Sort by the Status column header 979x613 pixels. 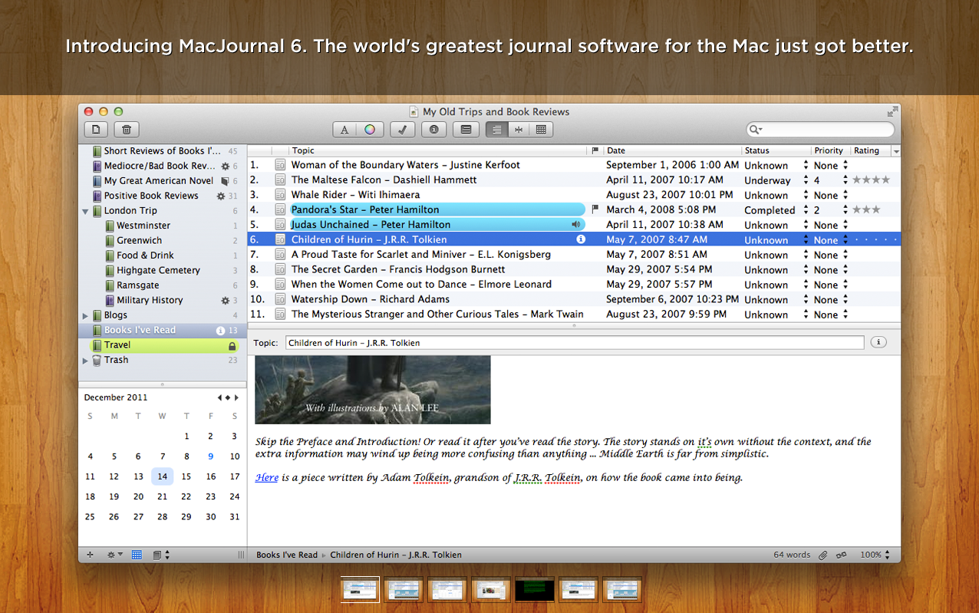point(776,151)
